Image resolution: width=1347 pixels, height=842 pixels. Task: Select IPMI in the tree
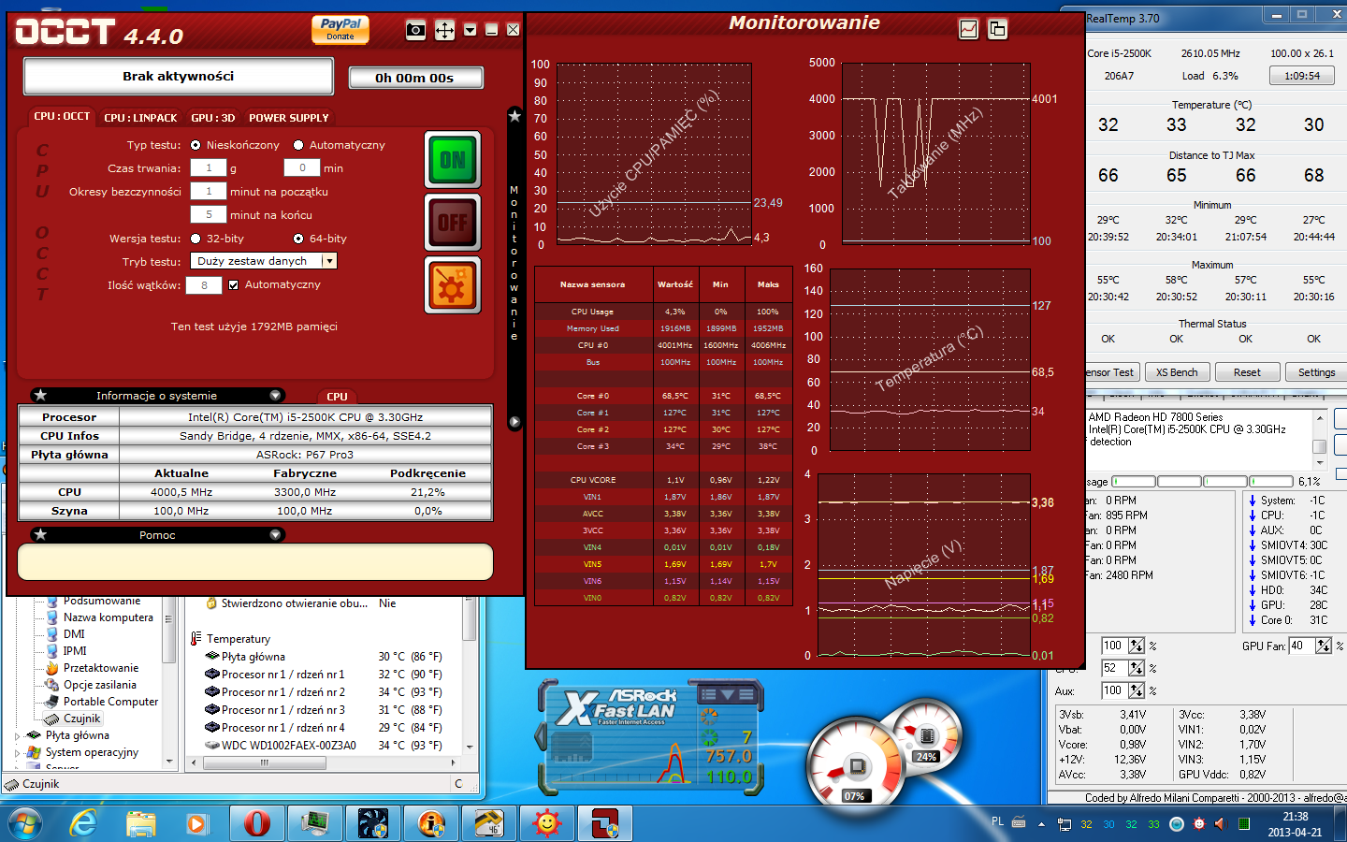coord(75,651)
